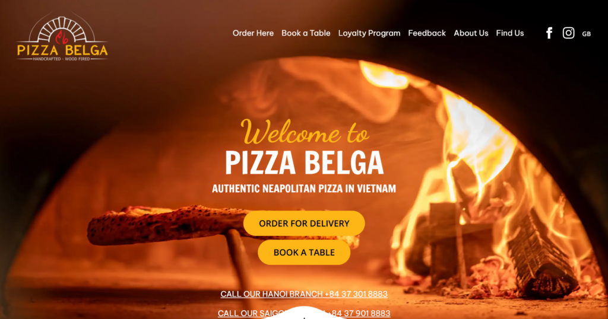Screen dimensions: 608x319
Task: Click the large PIZZA BELGA title
Action: [x=305, y=162]
